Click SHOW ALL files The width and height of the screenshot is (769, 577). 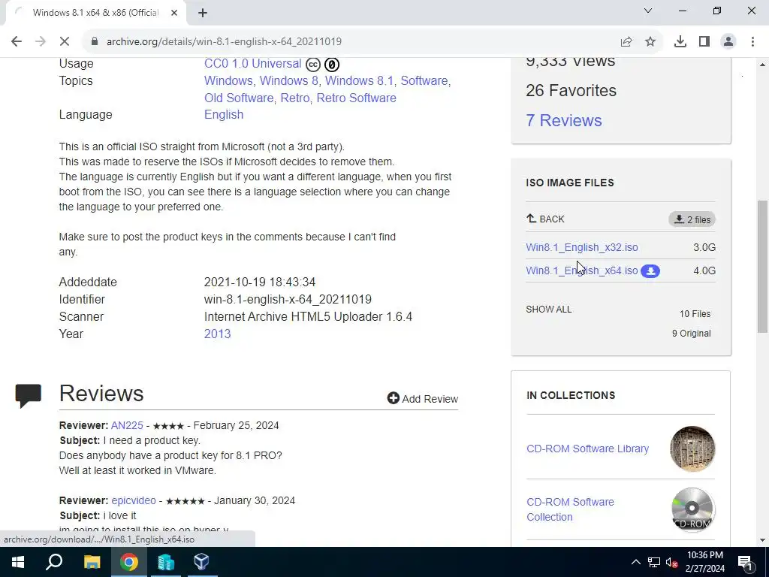click(x=549, y=310)
